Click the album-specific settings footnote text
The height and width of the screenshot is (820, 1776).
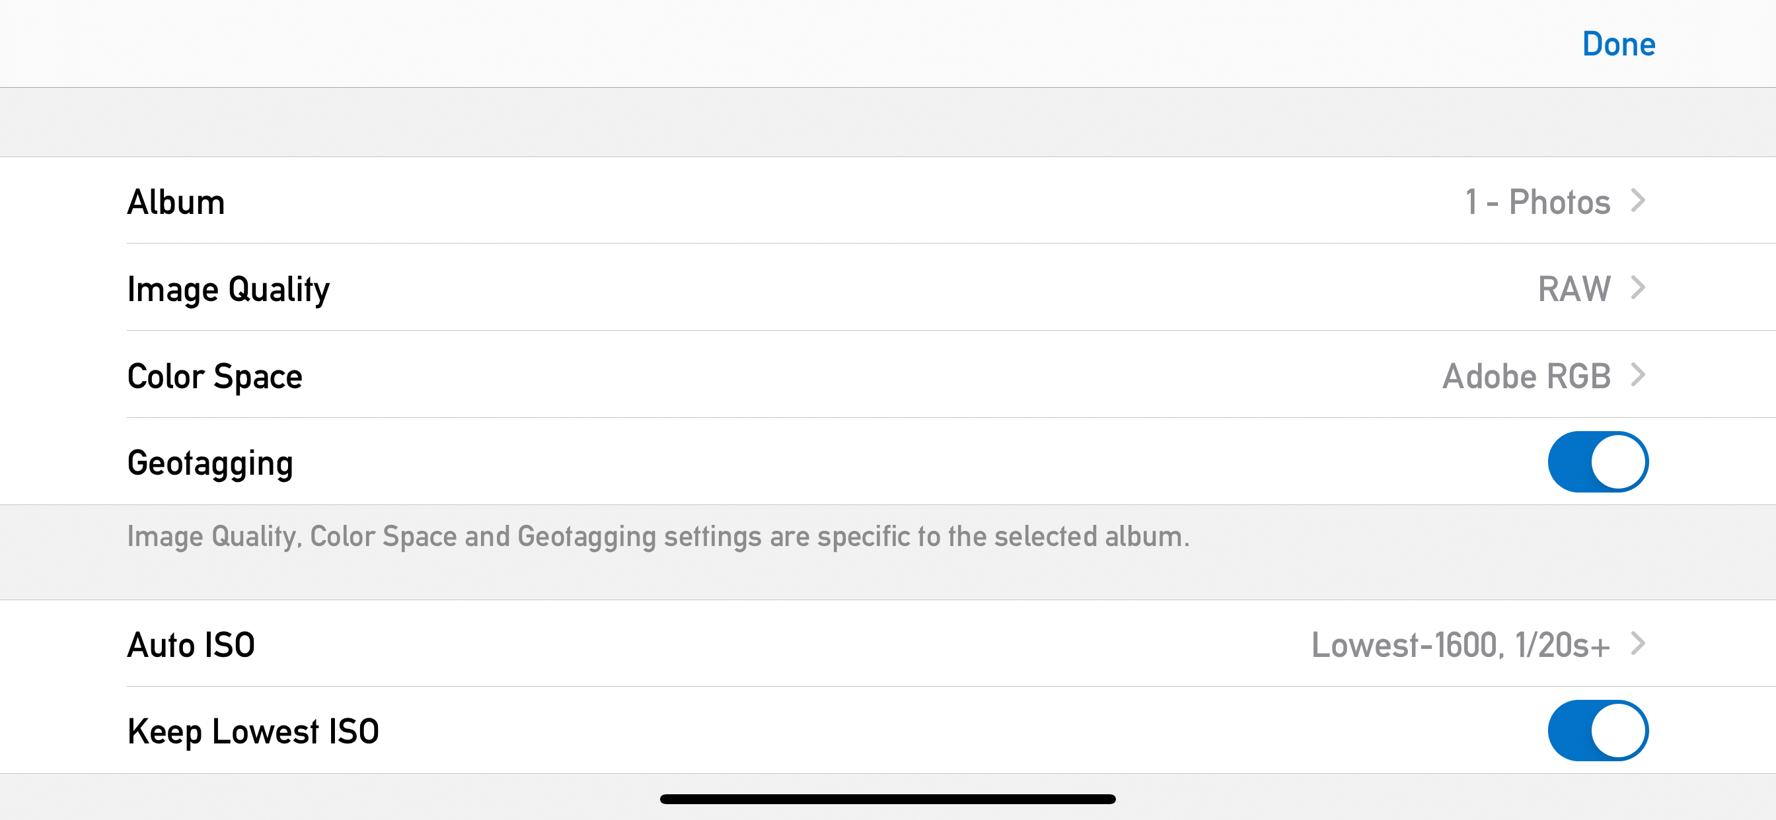[x=657, y=536]
